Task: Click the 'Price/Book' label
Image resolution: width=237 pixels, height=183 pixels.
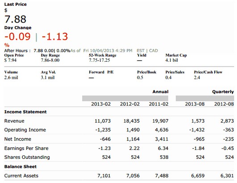Action: [x=146, y=72]
